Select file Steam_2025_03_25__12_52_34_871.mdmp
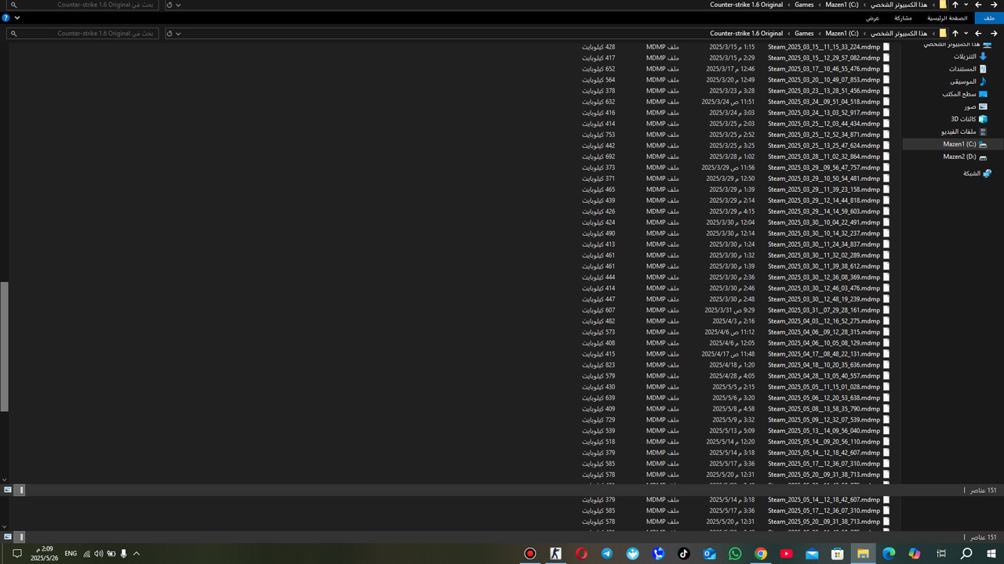Image resolution: width=1004 pixels, height=564 pixels. 824,135
